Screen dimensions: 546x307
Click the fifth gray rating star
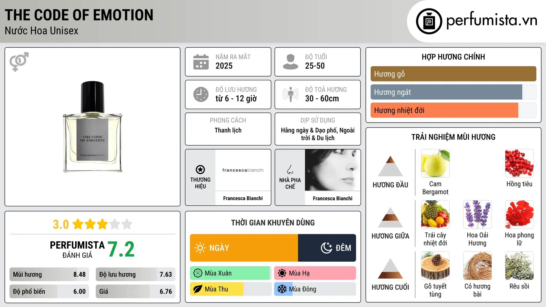click(127, 224)
